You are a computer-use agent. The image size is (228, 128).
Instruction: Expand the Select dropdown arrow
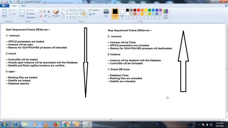pos(22,18)
